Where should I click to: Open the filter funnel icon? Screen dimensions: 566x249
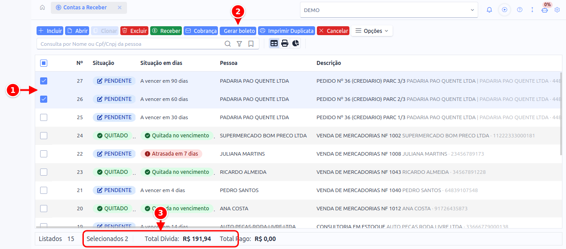[239, 44]
